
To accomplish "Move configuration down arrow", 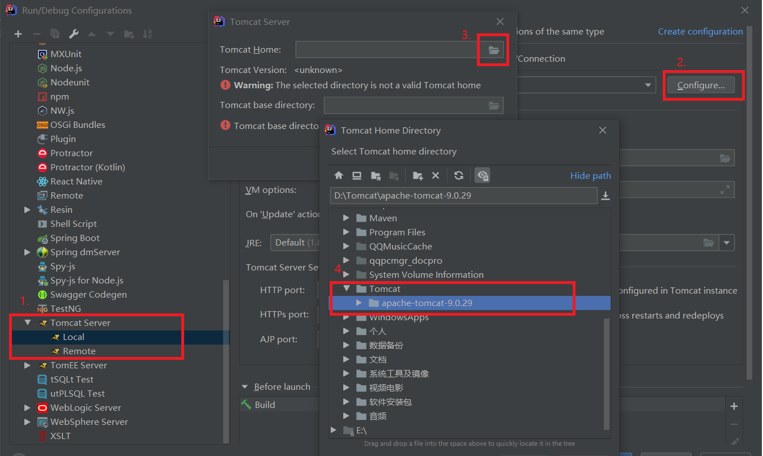I will coord(110,34).
